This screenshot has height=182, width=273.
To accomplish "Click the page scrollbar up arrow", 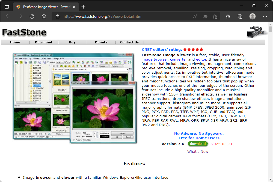I will coord(270,24).
